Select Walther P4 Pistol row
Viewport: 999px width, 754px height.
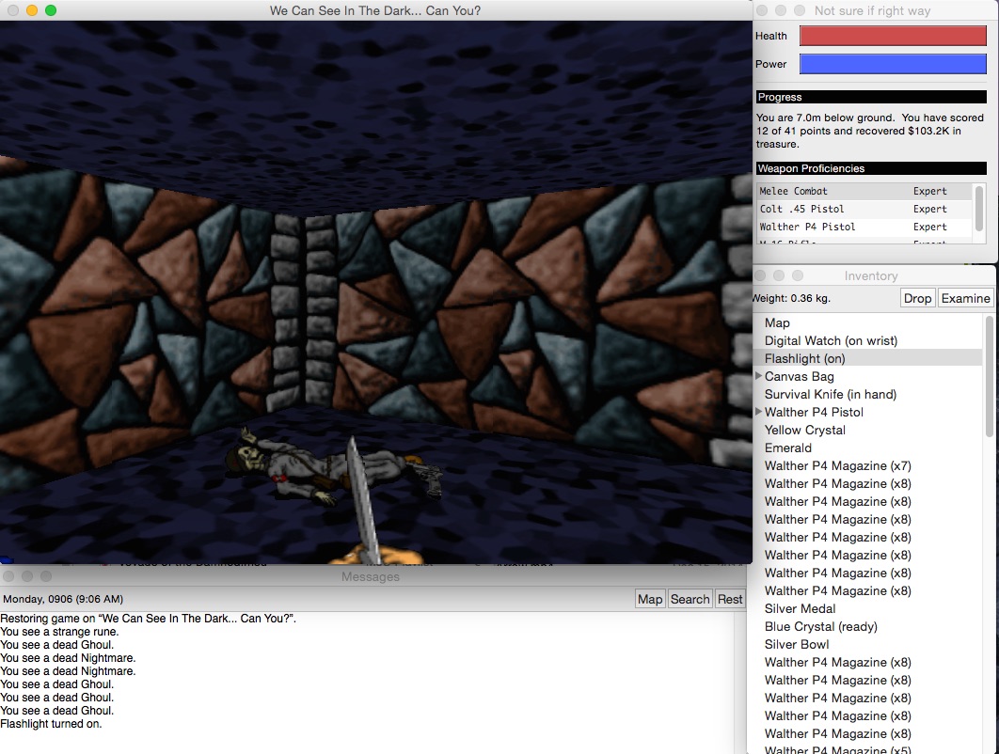(x=867, y=412)
